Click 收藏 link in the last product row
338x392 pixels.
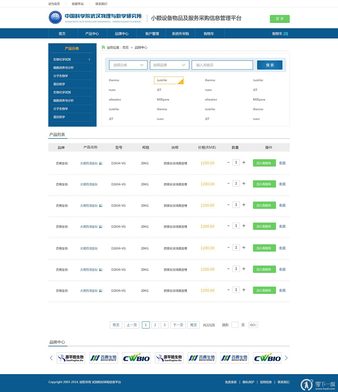click(282, 290)
